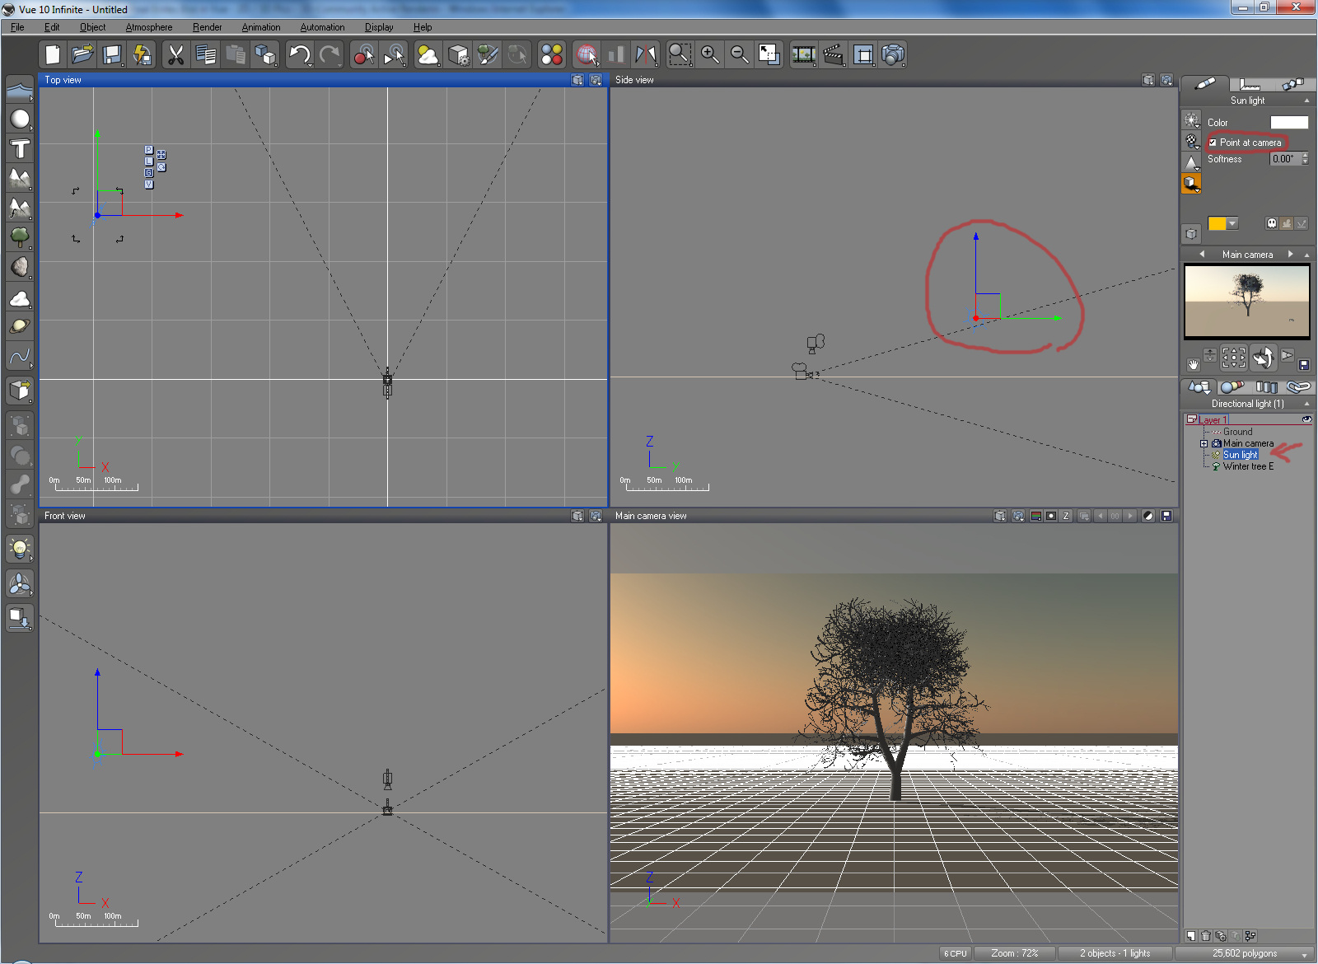Add a planet to the scene
This screenshot has height=964, width=1318.
click(19, 326)
